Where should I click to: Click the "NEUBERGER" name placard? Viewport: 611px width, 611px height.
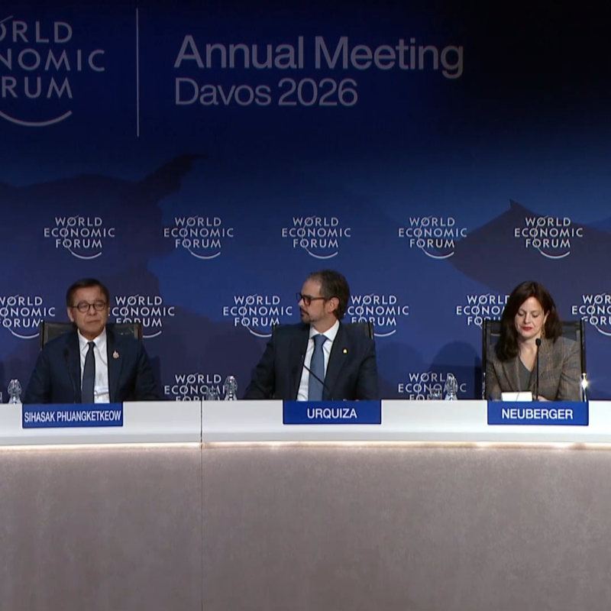(x=538, y=413)
